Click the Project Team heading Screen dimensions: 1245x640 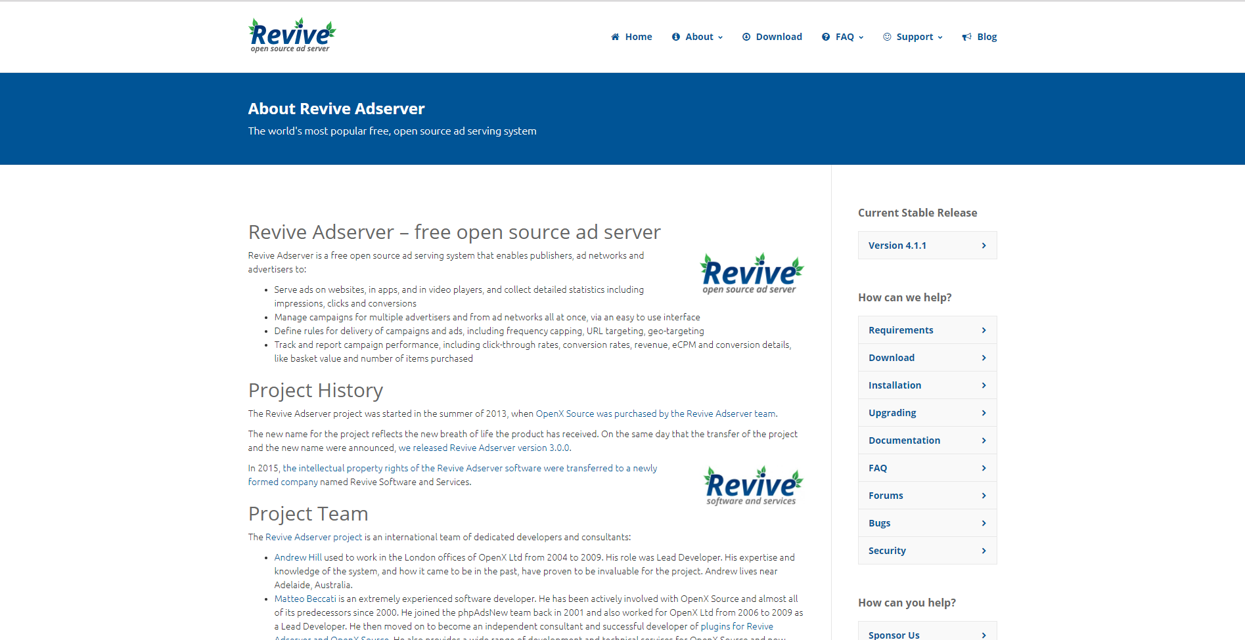click(x=308, y=514)
